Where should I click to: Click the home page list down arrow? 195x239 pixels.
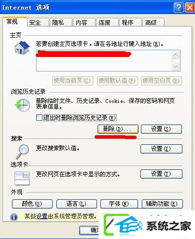[x=175, y=66]
